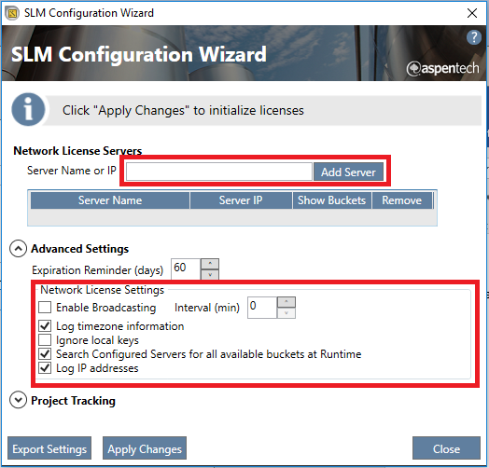Viewport: 489px width, 468px height.
Task: Select the Server IP column header
Action: tap(241, 200)
